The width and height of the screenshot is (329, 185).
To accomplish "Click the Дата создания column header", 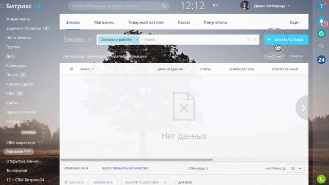I will pyautogui.click(x=170, y=69).
